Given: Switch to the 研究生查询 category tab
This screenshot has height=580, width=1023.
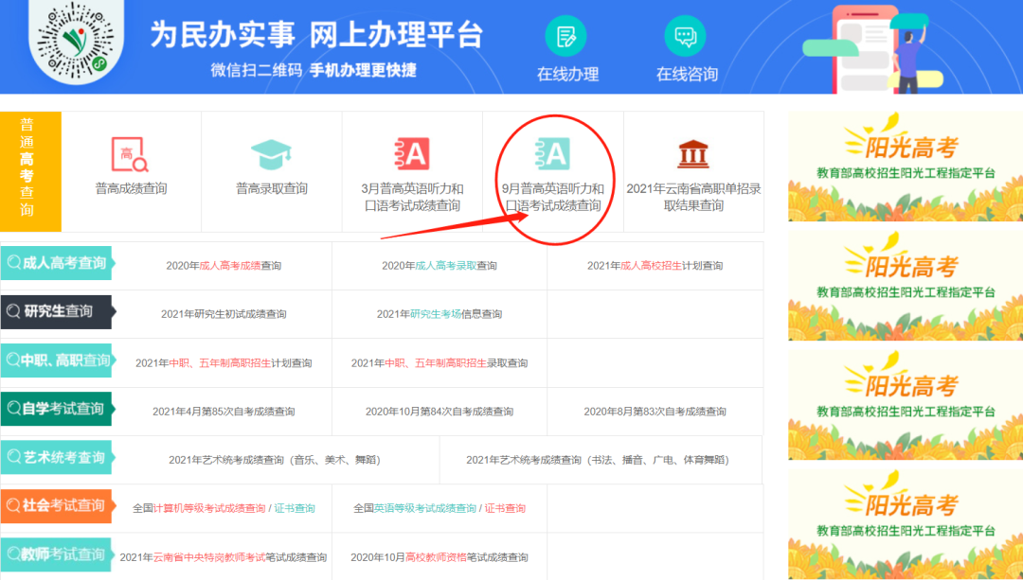Looking at the screenshot, I should (57, 311).
